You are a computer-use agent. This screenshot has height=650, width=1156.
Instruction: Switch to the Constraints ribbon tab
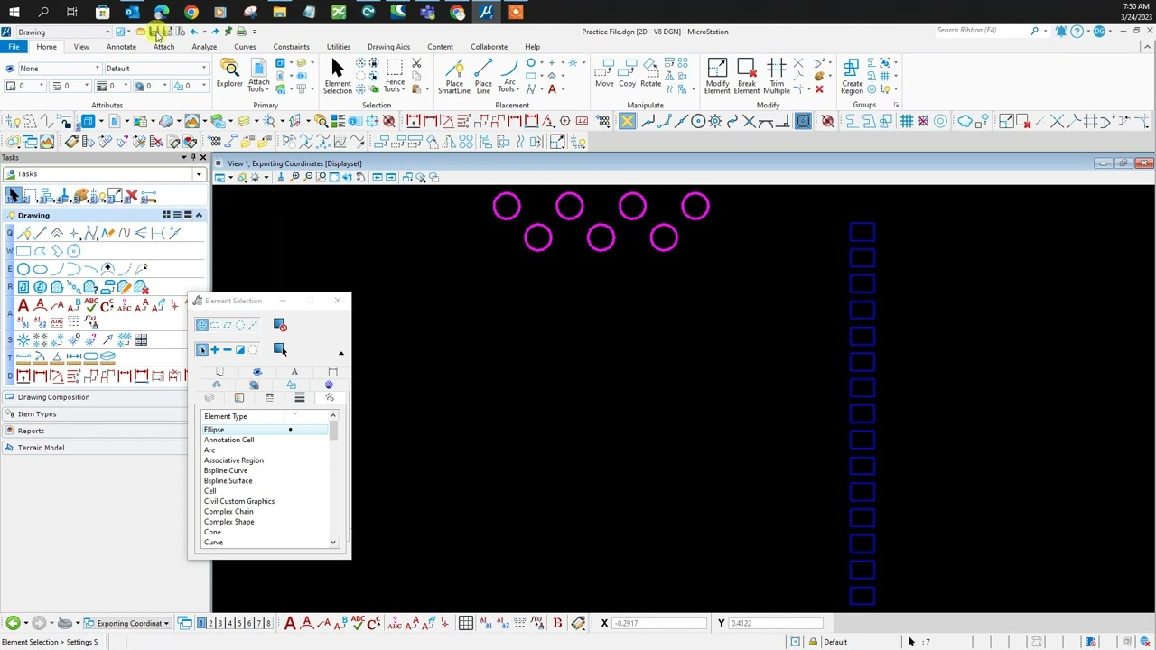(291, 47)
